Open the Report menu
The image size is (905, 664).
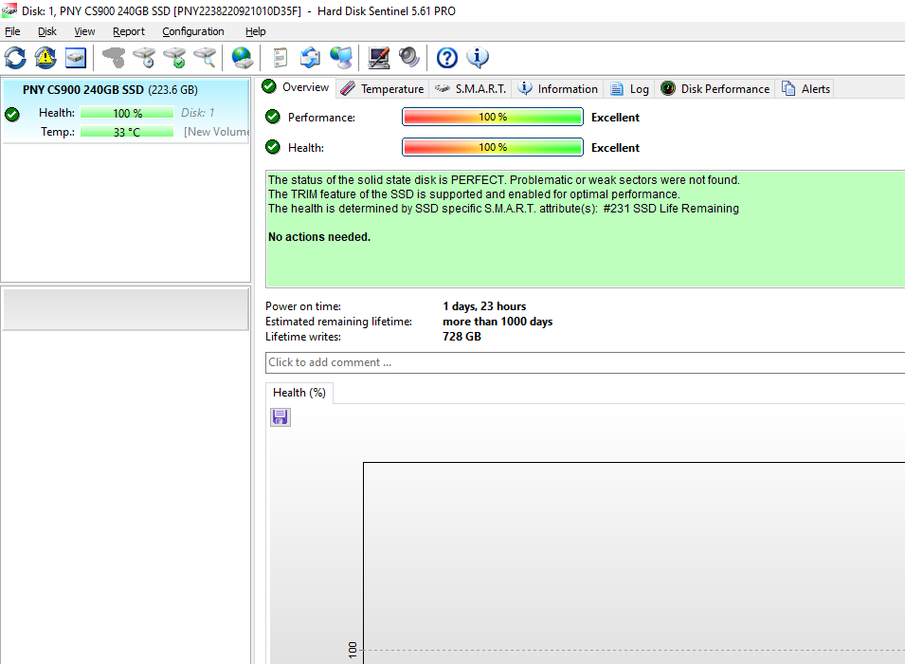129,31
